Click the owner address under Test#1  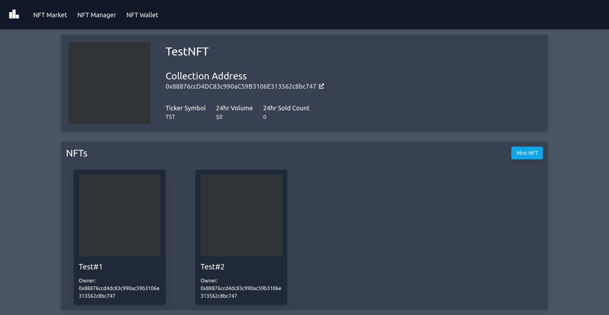(x=119, y=292)
